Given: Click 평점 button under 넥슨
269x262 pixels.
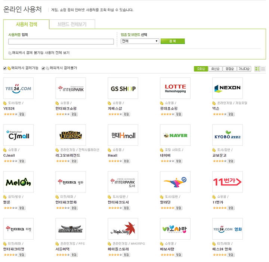Looking at the screenshot, I should 231,114.
